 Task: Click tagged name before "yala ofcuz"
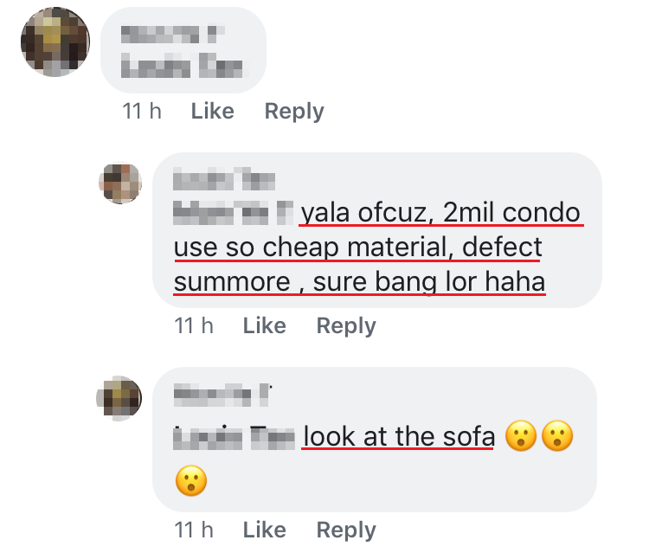coord(234,211)
